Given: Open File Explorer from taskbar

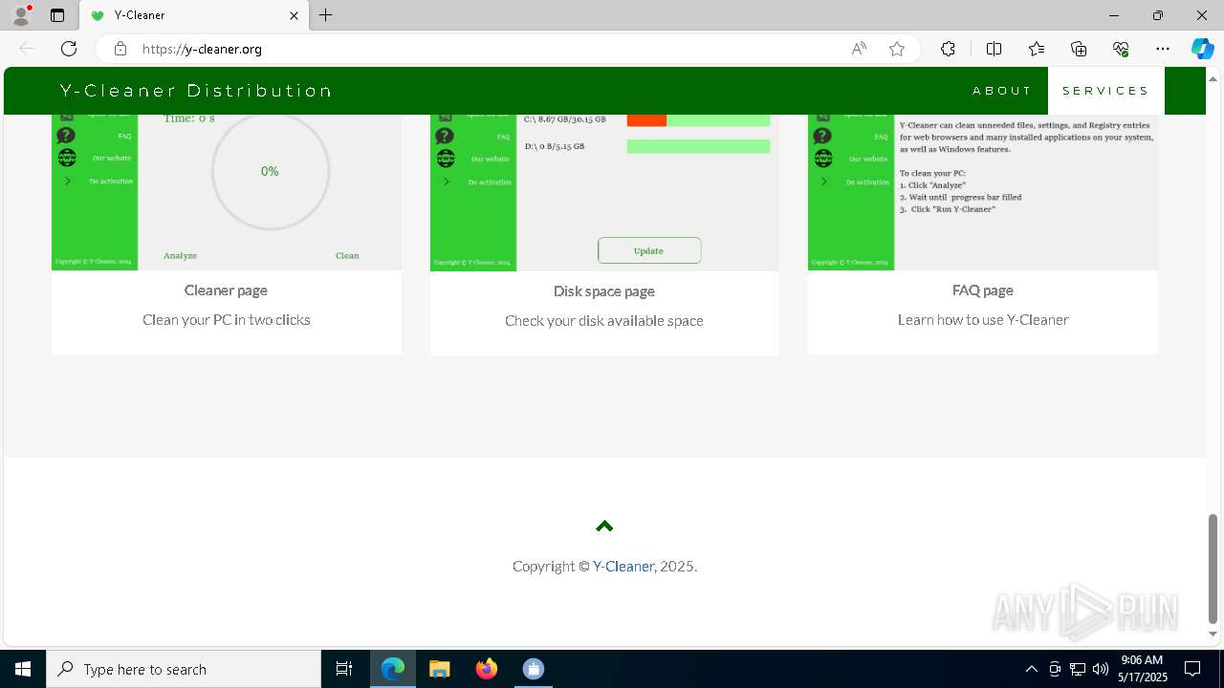Looking at the screenshot, I should tap(440, 669).
